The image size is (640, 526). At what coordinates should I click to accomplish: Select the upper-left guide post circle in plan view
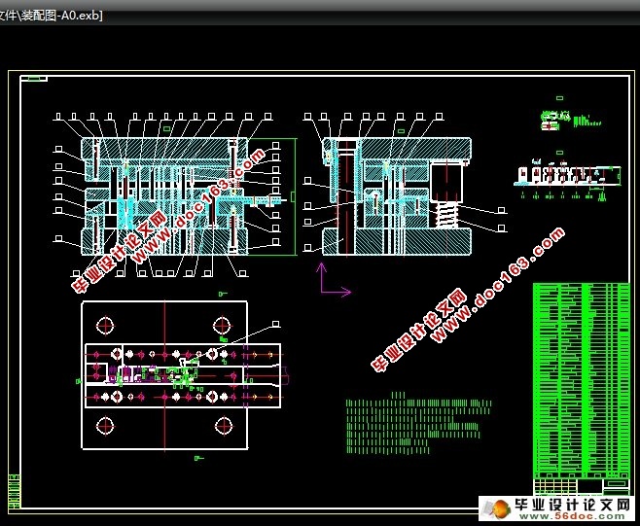[x=105, y=326]
